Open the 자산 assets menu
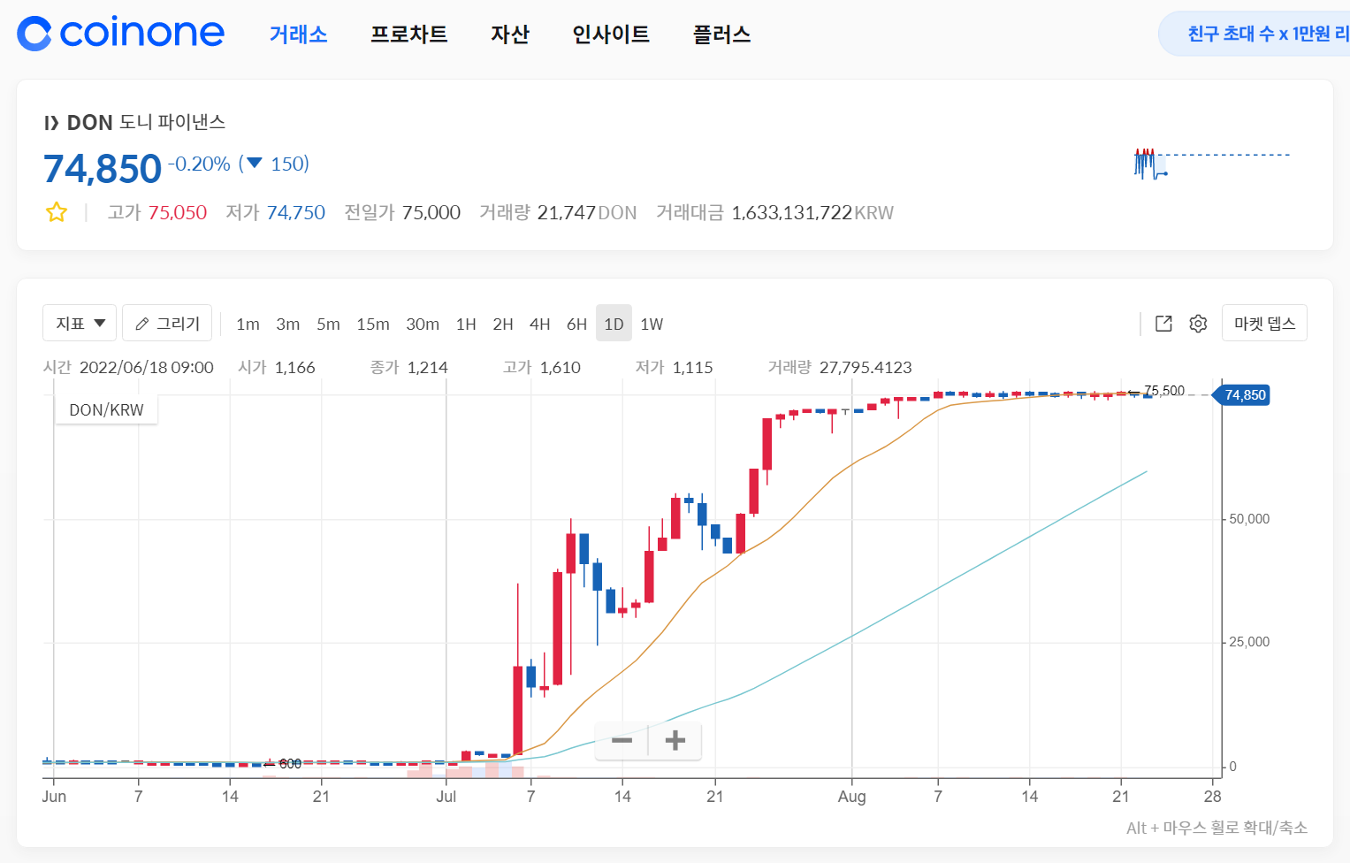 [x=509, y=34]
